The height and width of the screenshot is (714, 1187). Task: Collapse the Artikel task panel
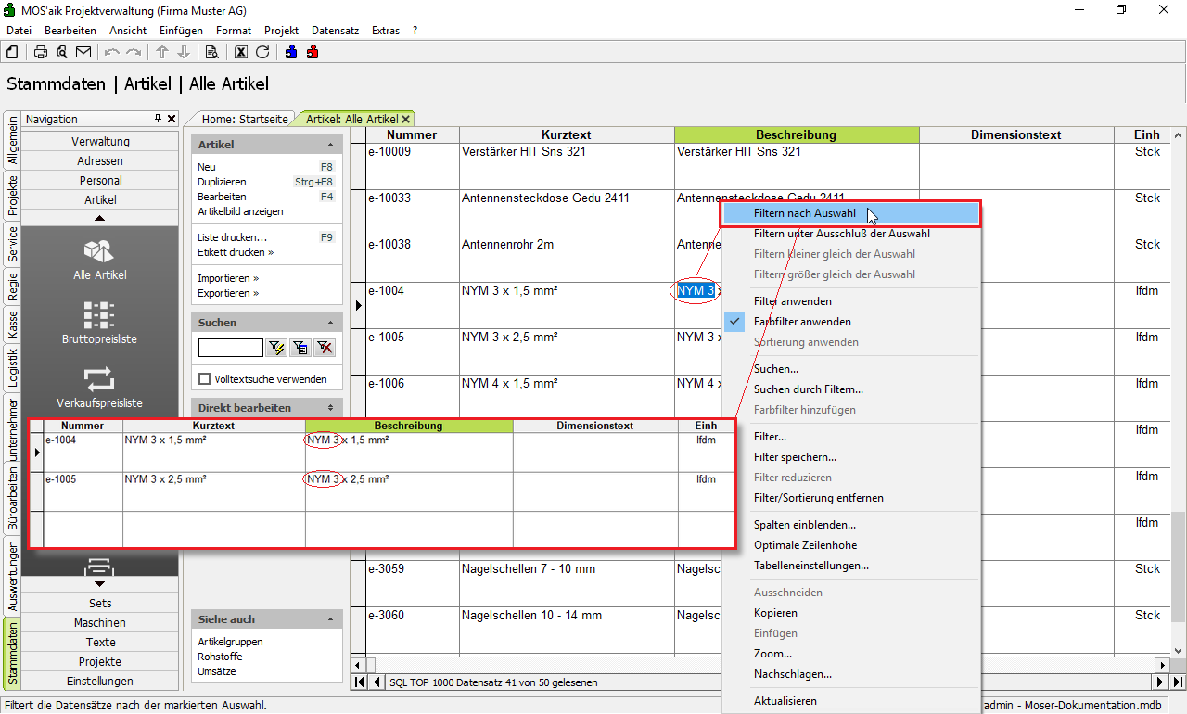click(331, 146)
